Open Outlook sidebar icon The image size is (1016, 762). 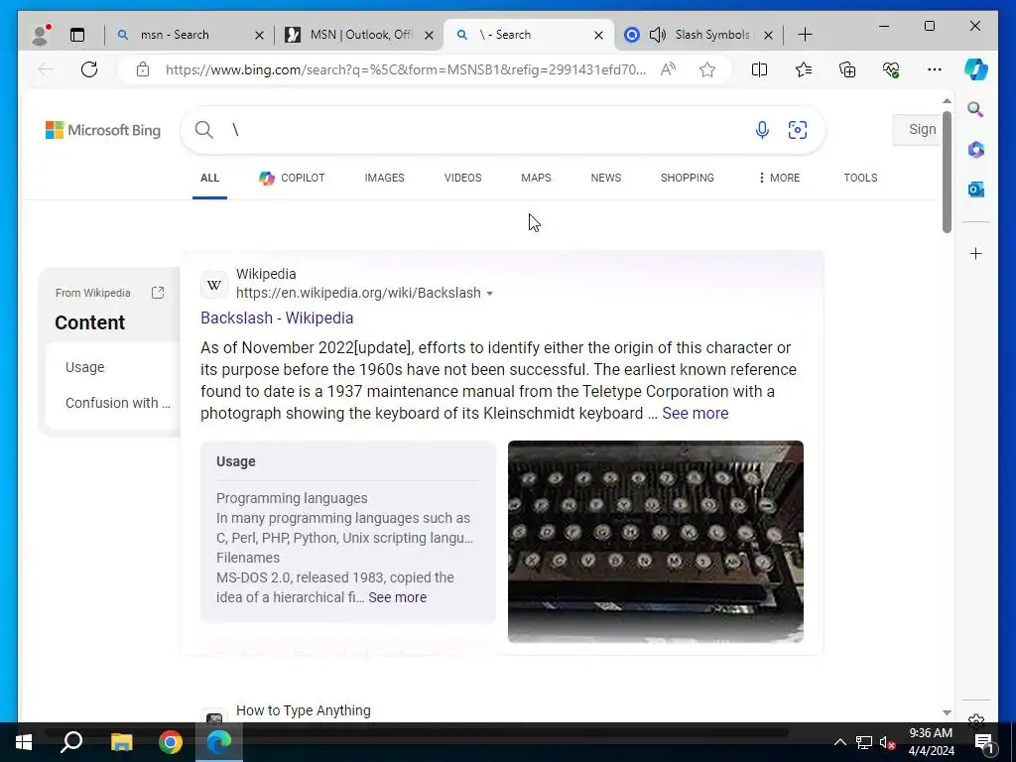pyautogui.click(x=976, y=190)
